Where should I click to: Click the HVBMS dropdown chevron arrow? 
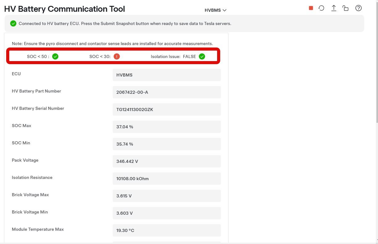tap(225, 10)
